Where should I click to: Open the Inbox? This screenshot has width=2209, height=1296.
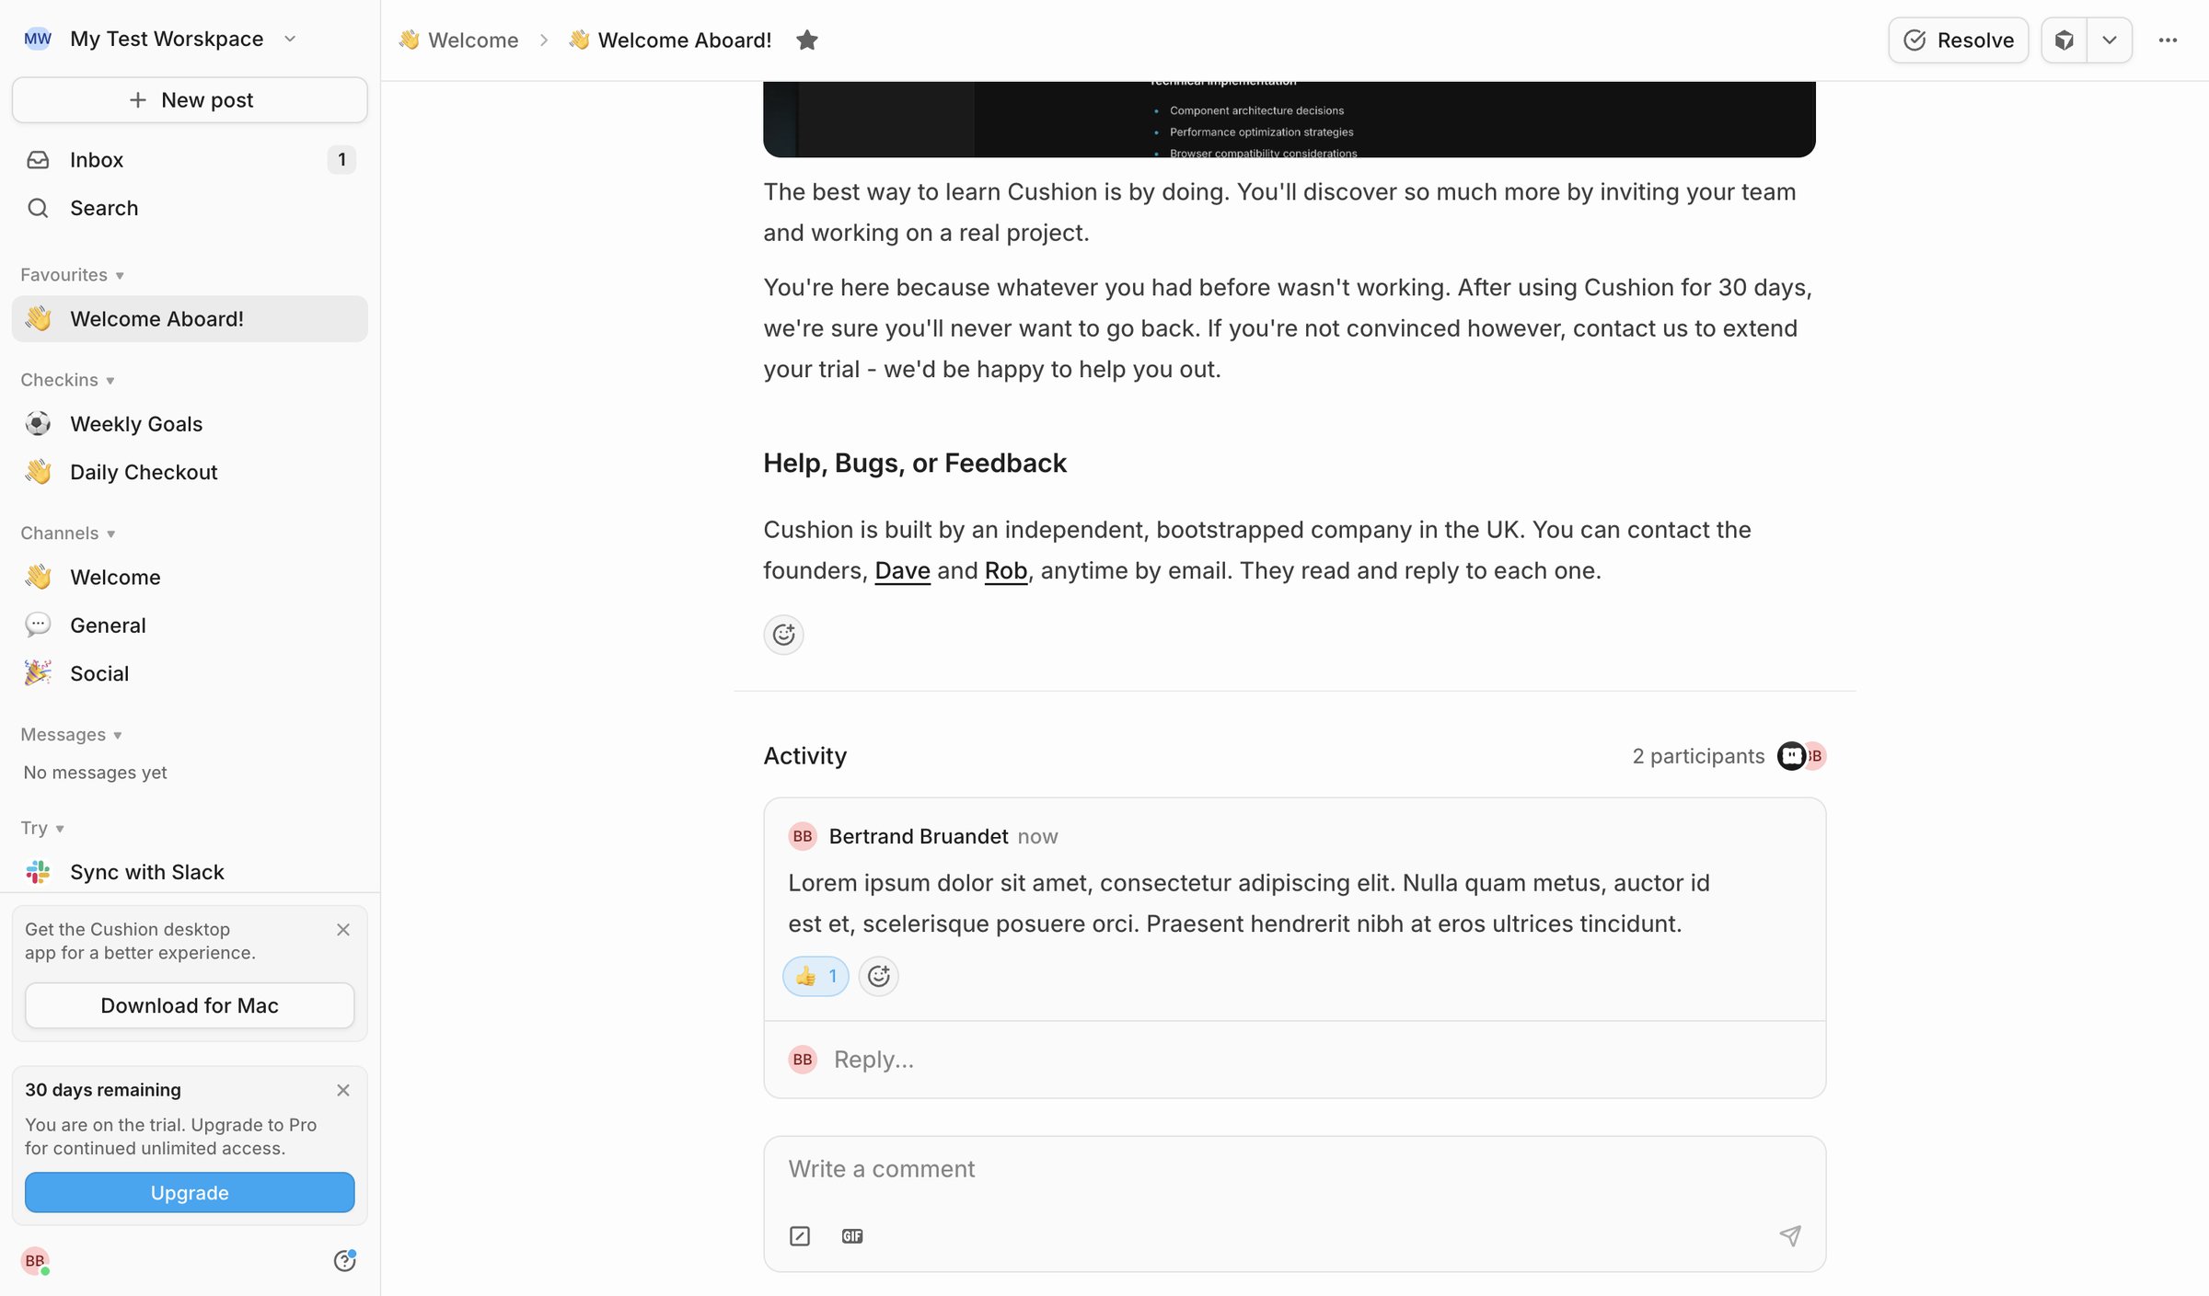[190, 160]
